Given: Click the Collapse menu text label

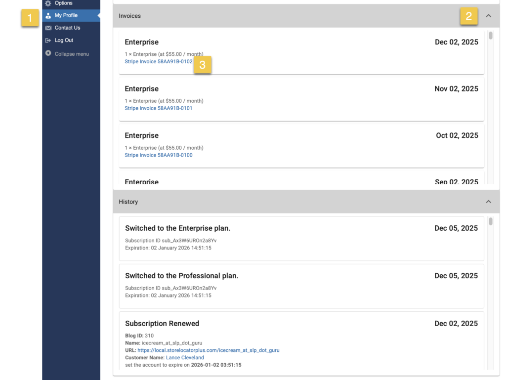Looking at the screenshot, I should [72, 54].
